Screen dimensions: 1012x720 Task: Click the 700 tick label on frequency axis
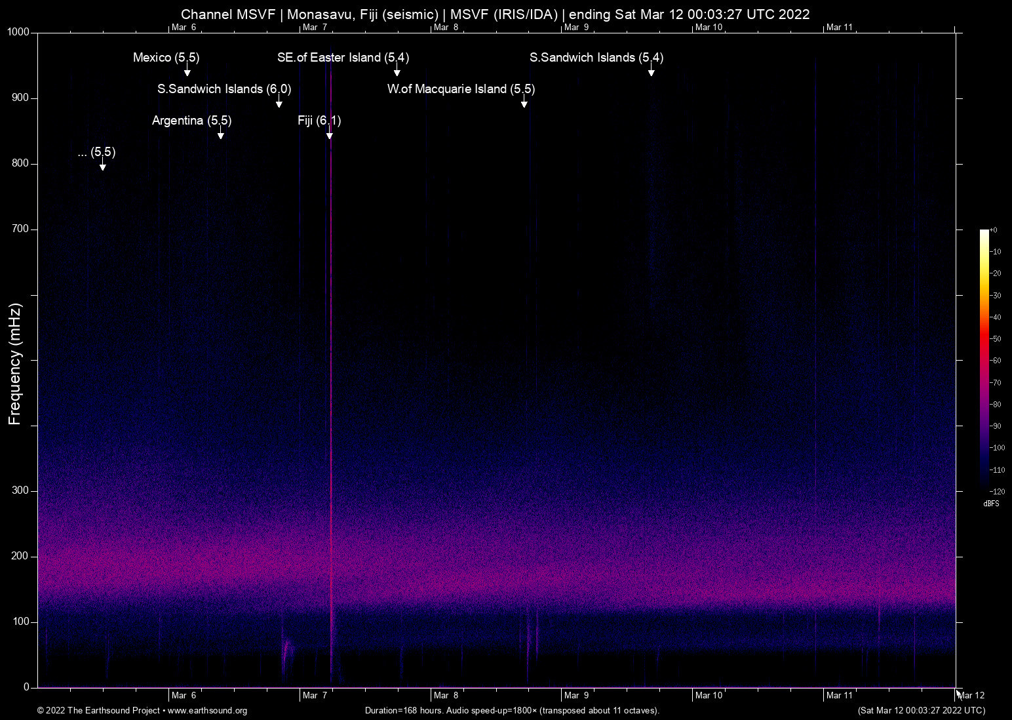tap(21, 229)
